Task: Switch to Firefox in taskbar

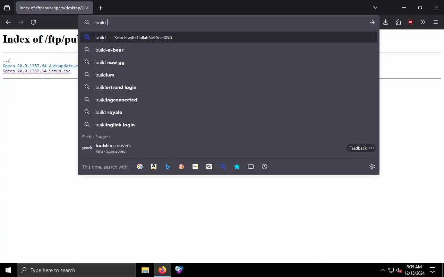Action: pyautogui.click(x=162, y=270)
